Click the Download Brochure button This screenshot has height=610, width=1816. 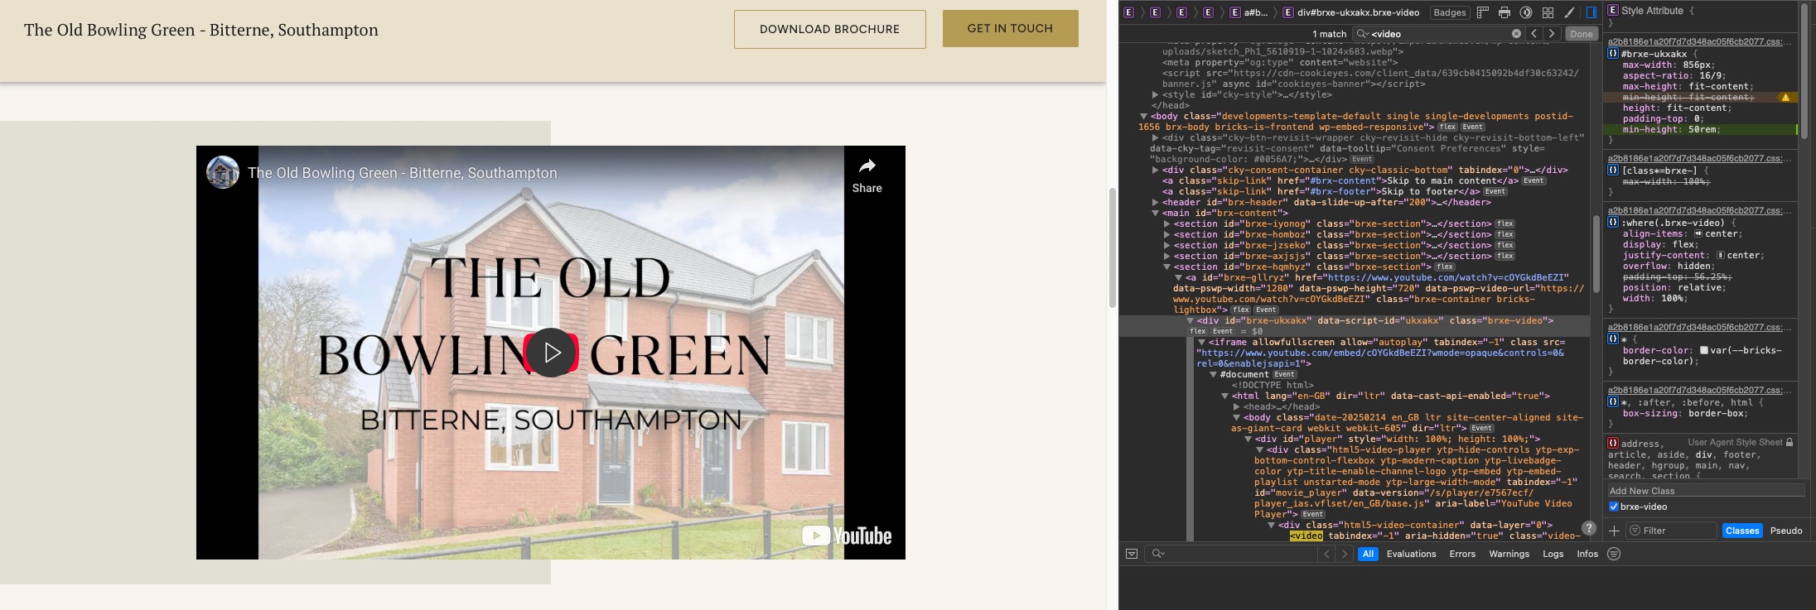[829, 29]
